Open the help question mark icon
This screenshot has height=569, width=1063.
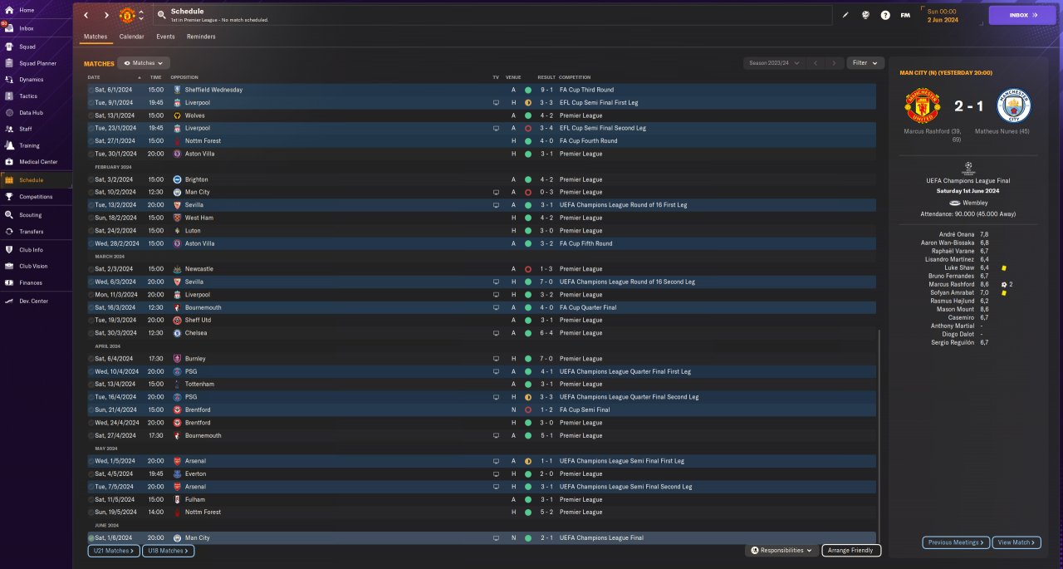coord(885,15)
